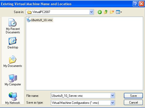Click the Cancel button
Viewport: 145px width, 108px height.
click(133, 103)
